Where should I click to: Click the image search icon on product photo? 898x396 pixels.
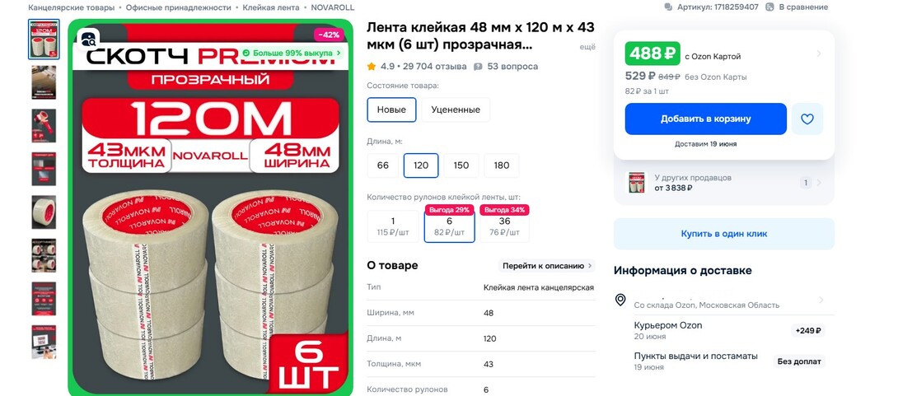(88, 39)
